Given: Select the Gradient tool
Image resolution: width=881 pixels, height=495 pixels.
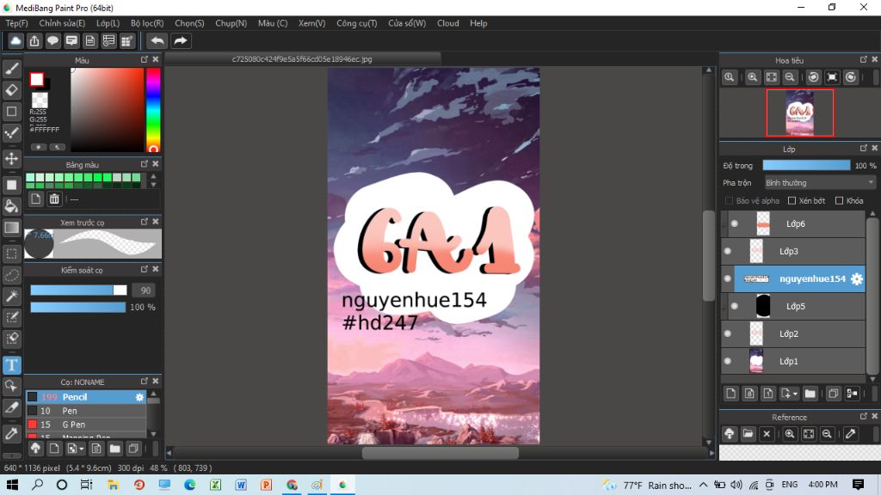Looking at the screenshot, I should pos(12,227).
